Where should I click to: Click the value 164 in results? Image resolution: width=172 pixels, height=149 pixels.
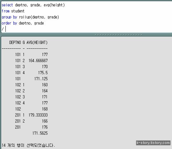(45, 91)
